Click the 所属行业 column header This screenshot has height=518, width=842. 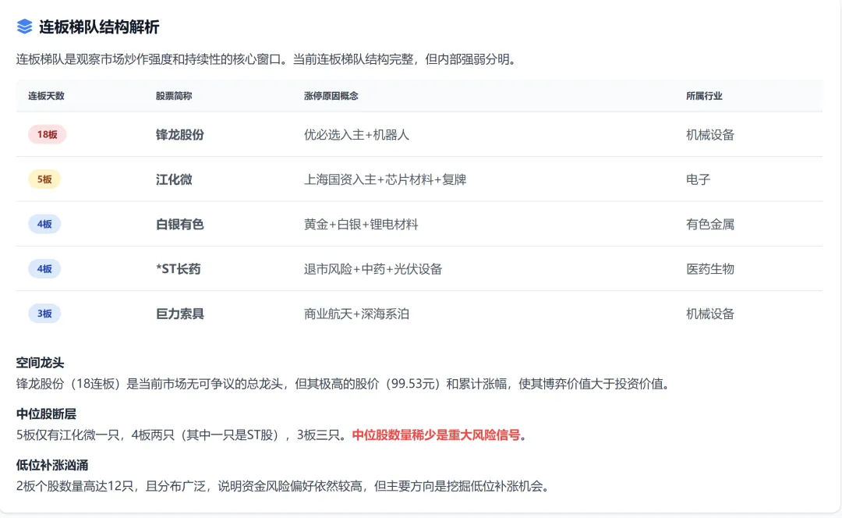[704, 96]
